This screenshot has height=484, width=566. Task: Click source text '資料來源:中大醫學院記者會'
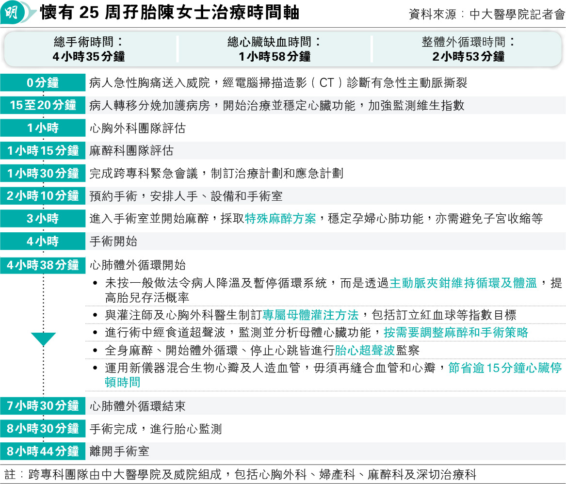pos(486,15)
